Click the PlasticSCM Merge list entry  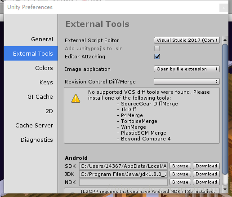coord(143,133)
